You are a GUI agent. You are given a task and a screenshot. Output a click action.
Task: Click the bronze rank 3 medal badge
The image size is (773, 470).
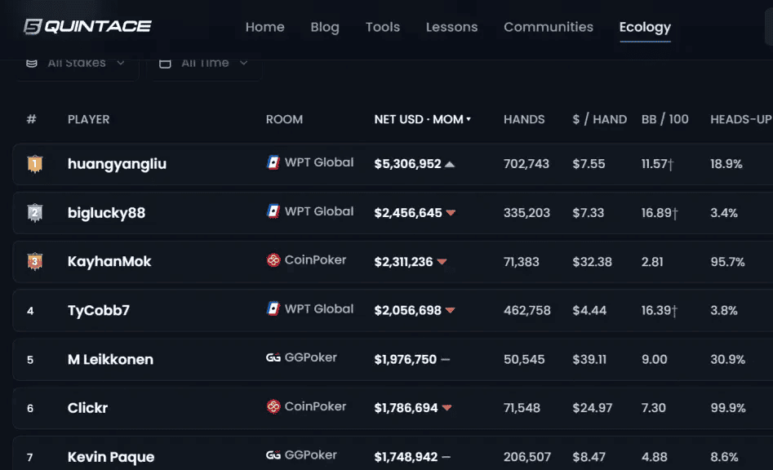[x=34, y=262]
